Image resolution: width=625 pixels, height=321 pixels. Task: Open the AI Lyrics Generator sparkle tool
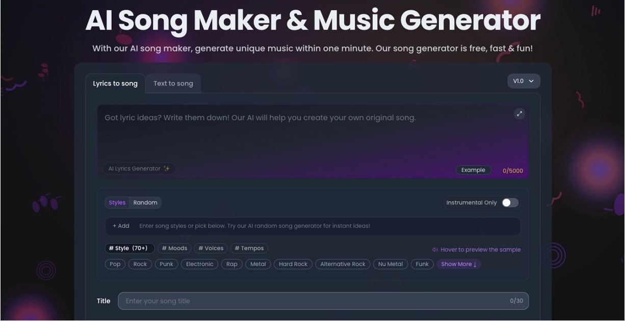pos(139,168)
